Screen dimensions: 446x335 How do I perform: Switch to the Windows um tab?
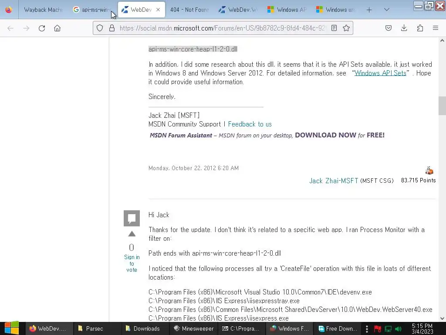tap(336, 10)
